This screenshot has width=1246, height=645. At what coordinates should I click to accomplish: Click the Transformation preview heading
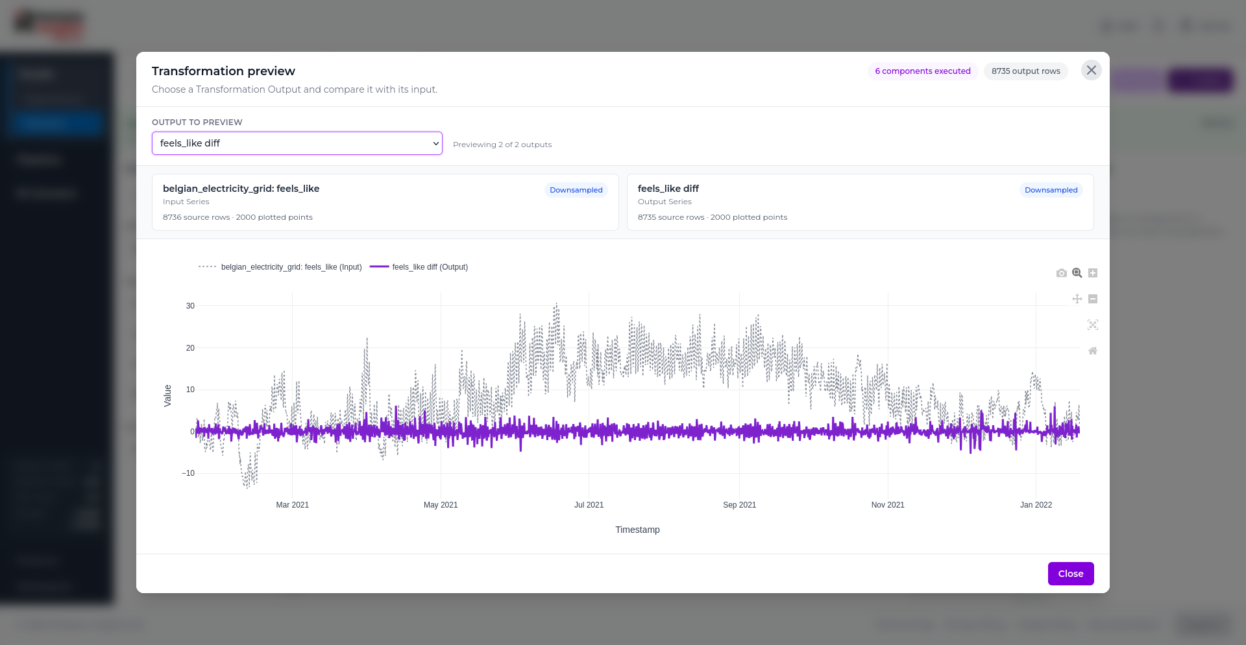[223, 71]
